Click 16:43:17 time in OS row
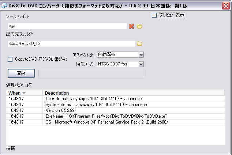 (16, 122)
